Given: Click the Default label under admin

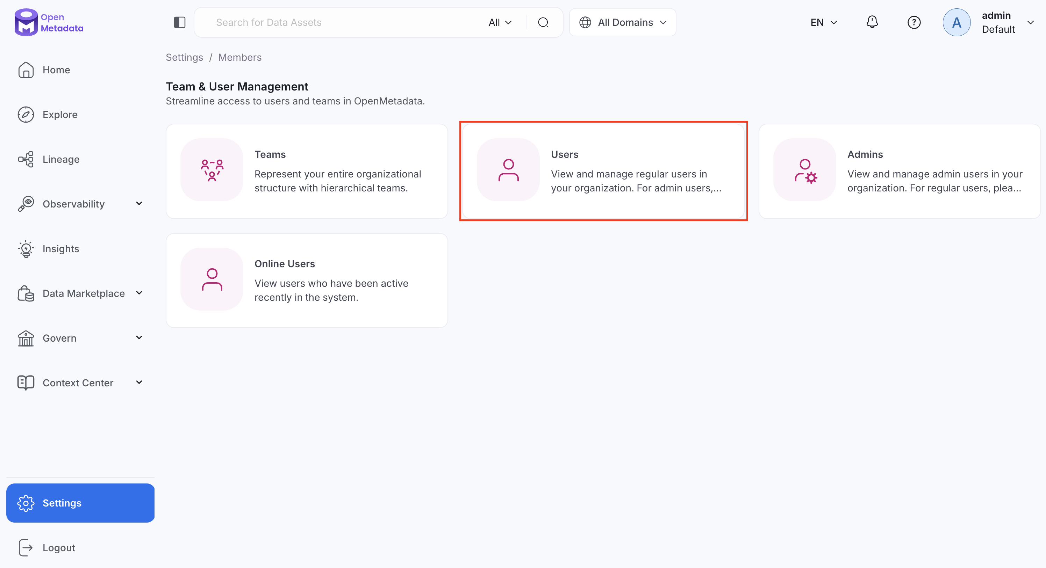Looking at the screenshot, I should (x=998, y=30).
